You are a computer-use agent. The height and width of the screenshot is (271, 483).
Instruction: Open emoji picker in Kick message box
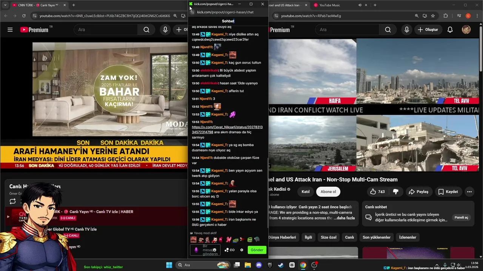tap(214, 250)
